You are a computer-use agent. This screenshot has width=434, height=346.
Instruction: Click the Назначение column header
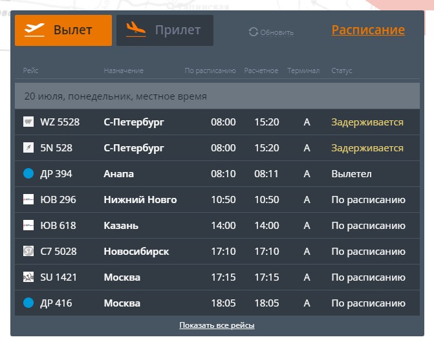[124, 70]
